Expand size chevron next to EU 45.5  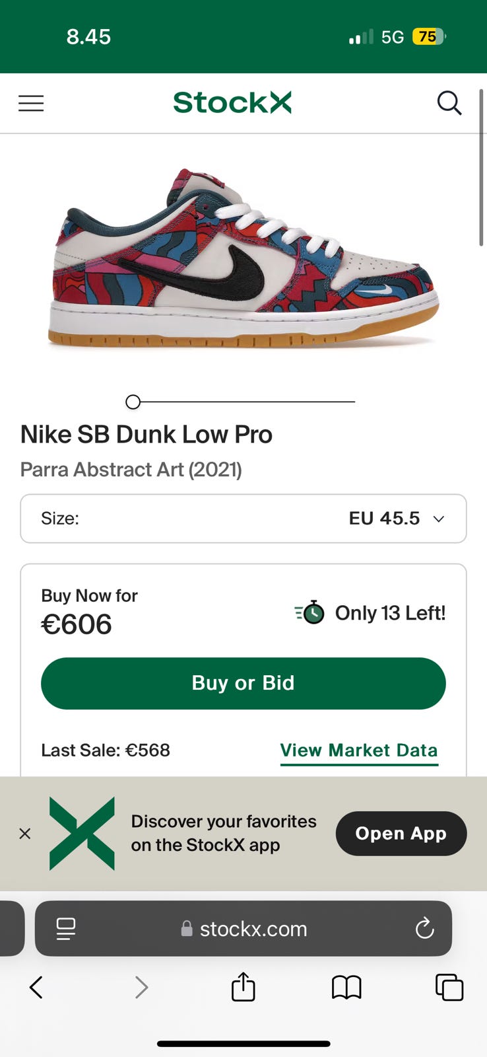tap(439, 519)
